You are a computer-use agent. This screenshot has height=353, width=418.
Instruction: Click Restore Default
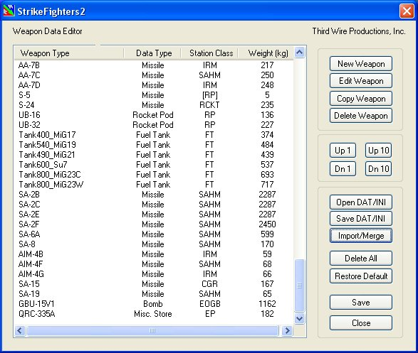point(361,276)
